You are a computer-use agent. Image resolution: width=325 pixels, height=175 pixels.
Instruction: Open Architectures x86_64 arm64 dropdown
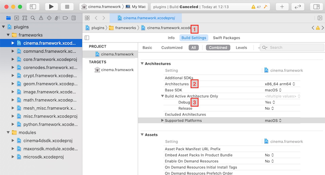(279, 83)
